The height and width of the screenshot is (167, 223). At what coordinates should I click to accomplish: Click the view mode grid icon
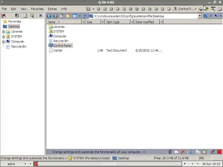pyautogui.click(x=75, y=16)
